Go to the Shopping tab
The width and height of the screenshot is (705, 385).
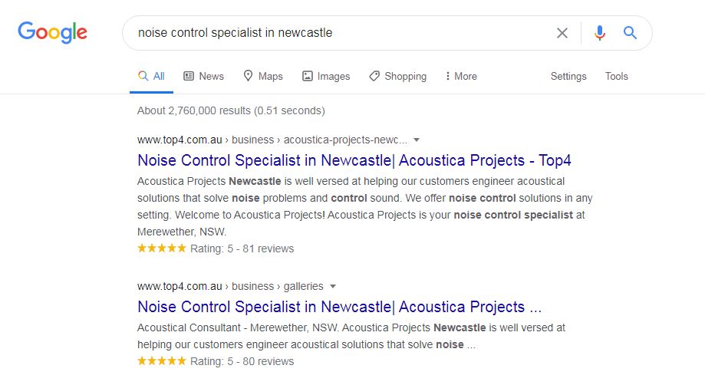[x=397, y=76]
